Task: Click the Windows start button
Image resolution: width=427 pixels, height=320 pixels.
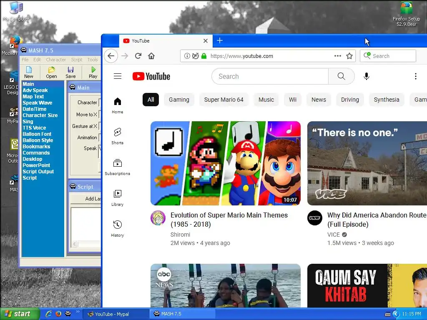Action: tap(20, 314)
